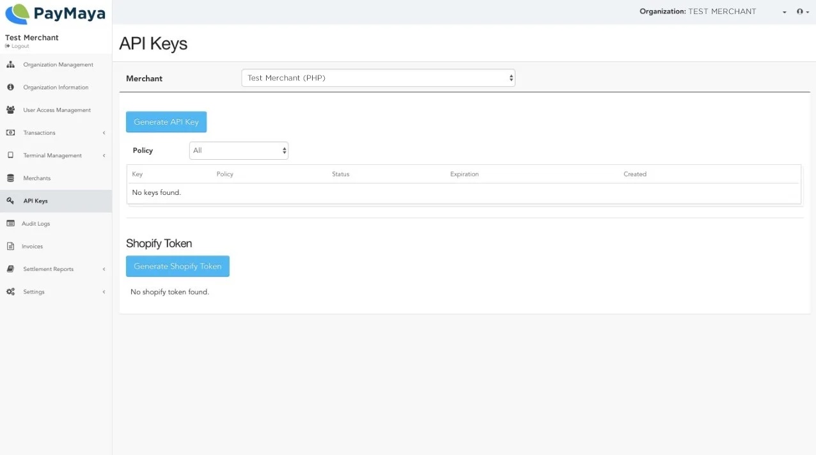Expand the Settlement Reports submenu chevron
Image resolution: width=816 pixels, height=455 pixels.
(x=104, y=269)
